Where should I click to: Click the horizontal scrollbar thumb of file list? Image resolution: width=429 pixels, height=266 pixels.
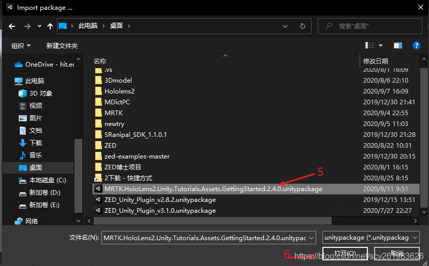pyautogui.click(x=213, y=221)
